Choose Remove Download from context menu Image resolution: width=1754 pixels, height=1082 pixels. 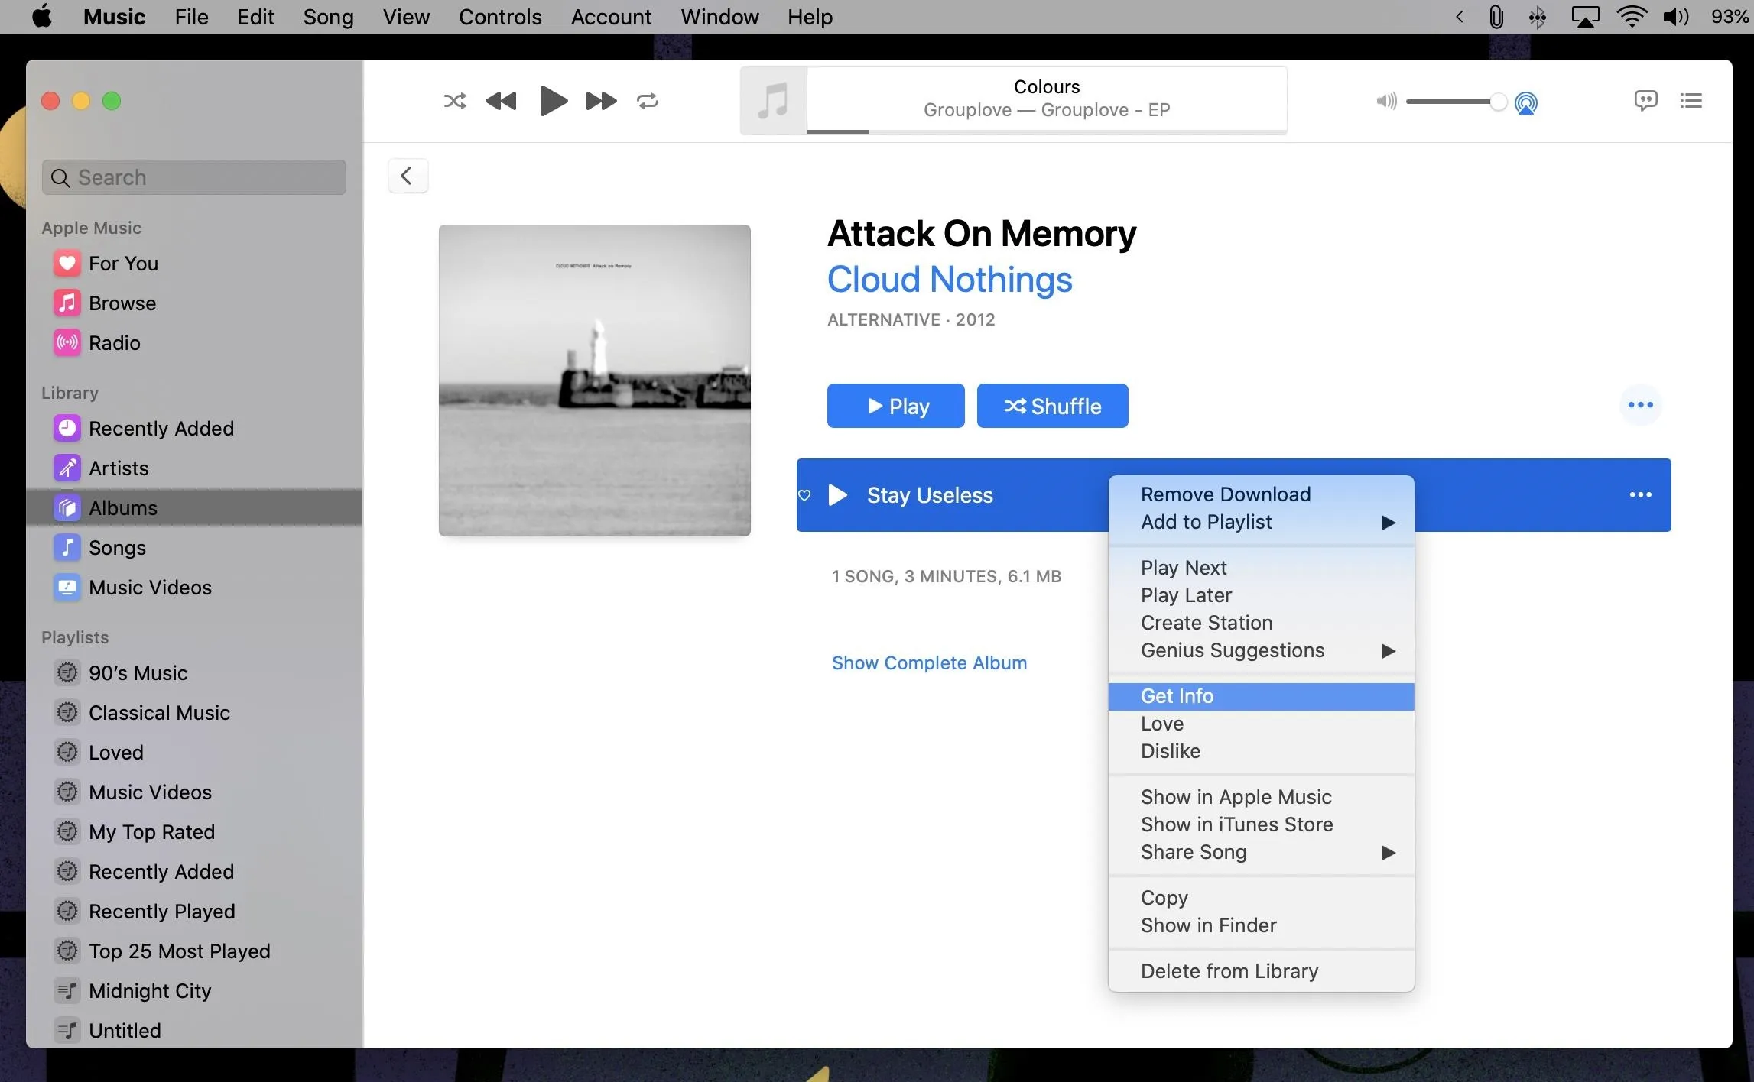point(1262,494)
